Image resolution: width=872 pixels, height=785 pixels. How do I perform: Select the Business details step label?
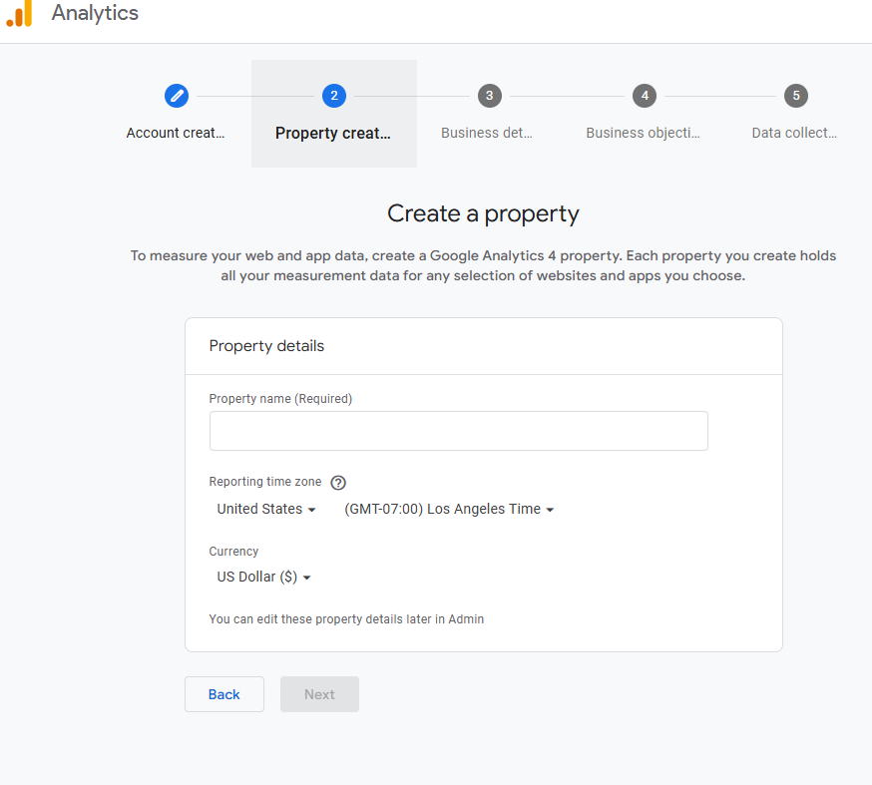(x=487, y=133)
